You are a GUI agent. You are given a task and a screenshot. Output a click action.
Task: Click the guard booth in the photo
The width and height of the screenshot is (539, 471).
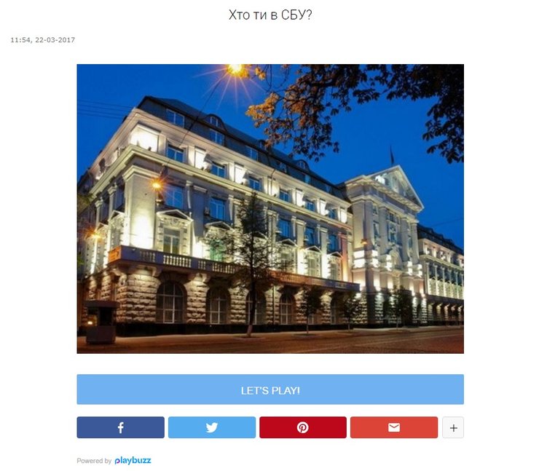tap(101, 322)
